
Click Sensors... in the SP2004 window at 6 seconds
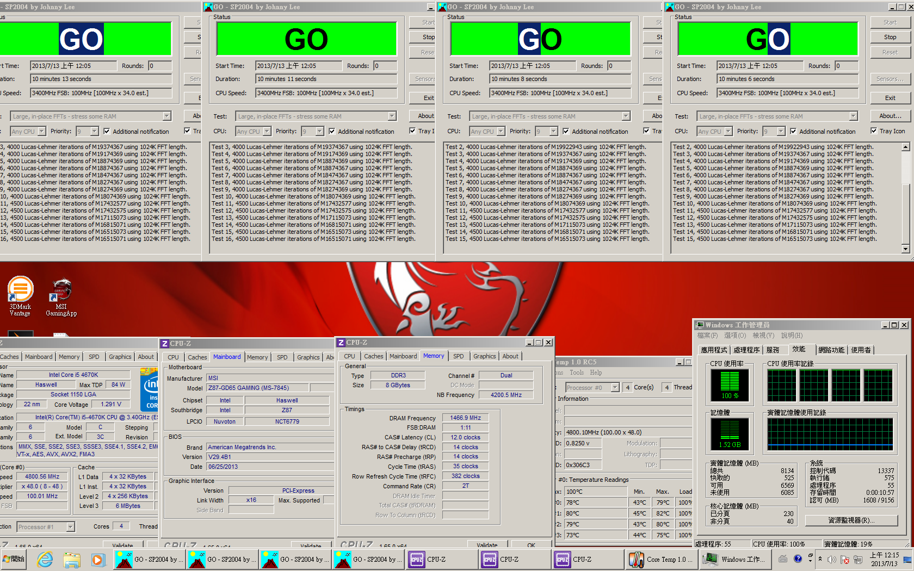click(890, 79)
